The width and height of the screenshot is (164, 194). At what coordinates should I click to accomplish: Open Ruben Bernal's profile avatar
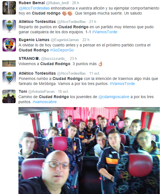9,8
